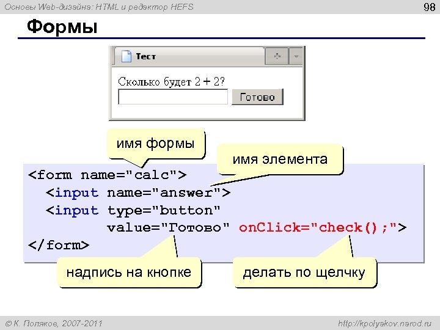Click the name="answer" code text
This screenshot has width=440, height=330.
(164, 193)
